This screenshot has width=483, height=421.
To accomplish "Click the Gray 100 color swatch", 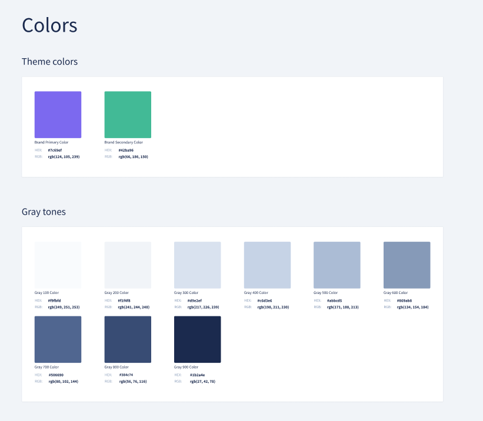I will coord(58,265).
